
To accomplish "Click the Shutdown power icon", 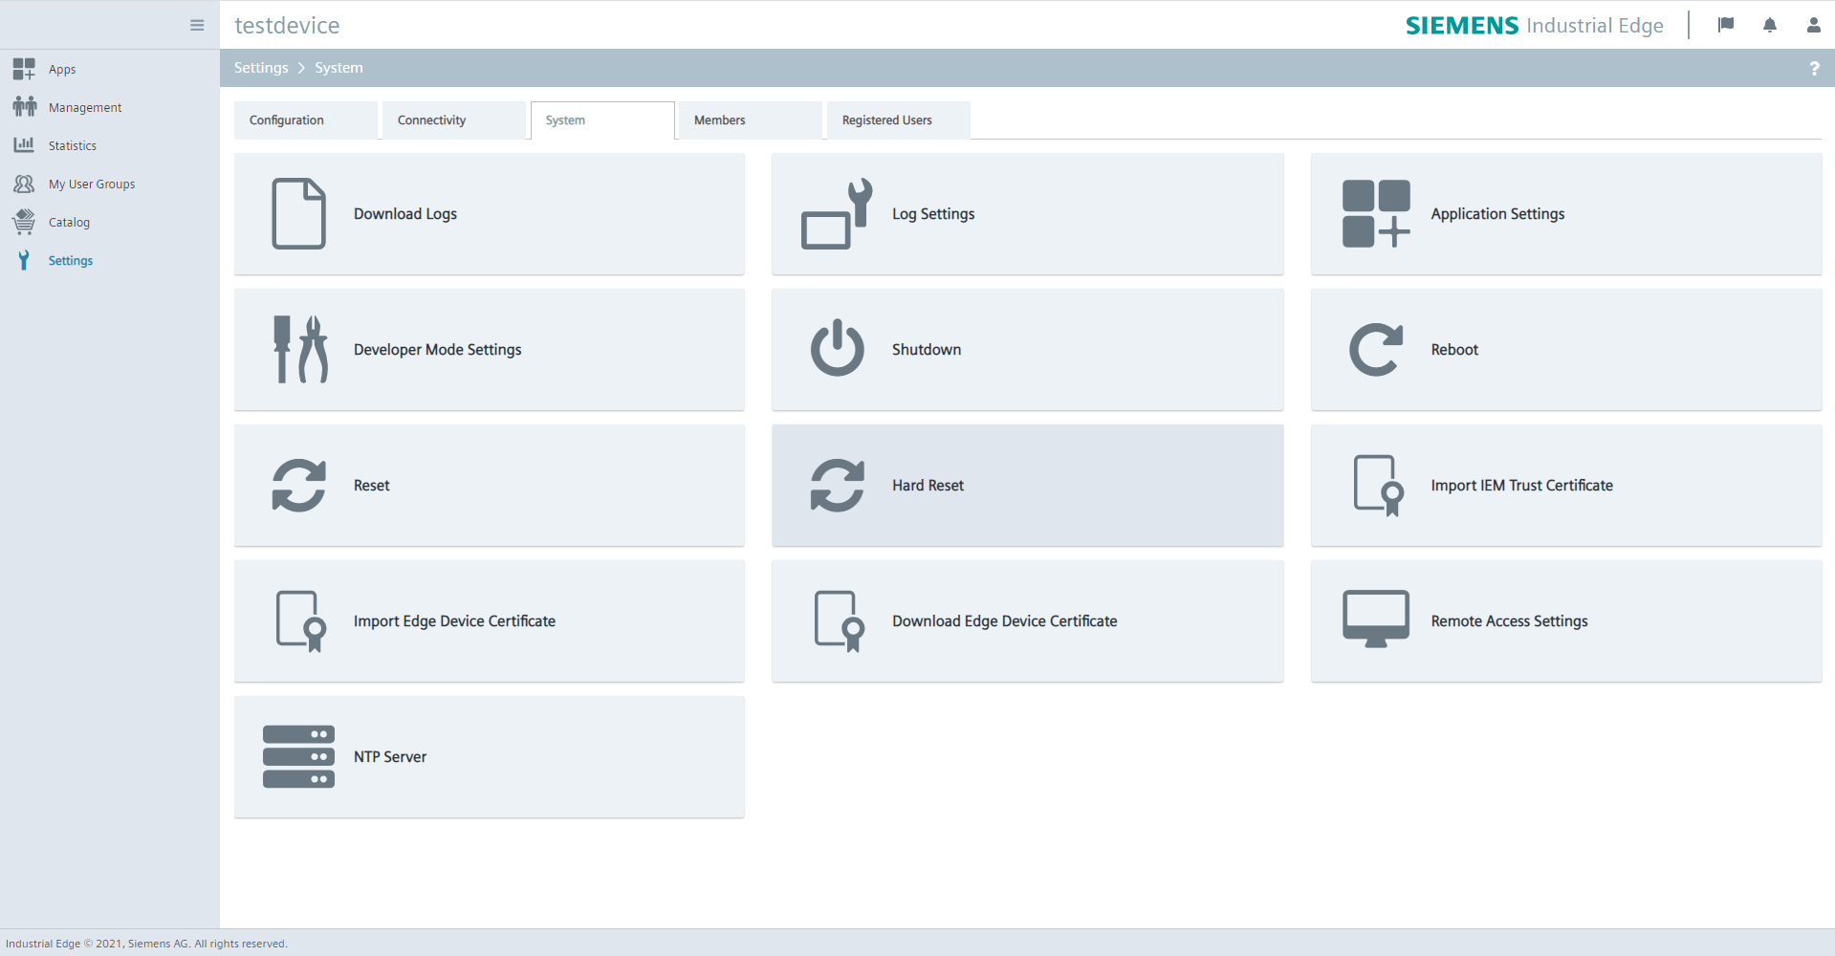I will [837, 349].
